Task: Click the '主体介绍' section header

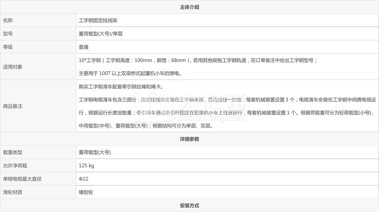Action: coord(189,7)
